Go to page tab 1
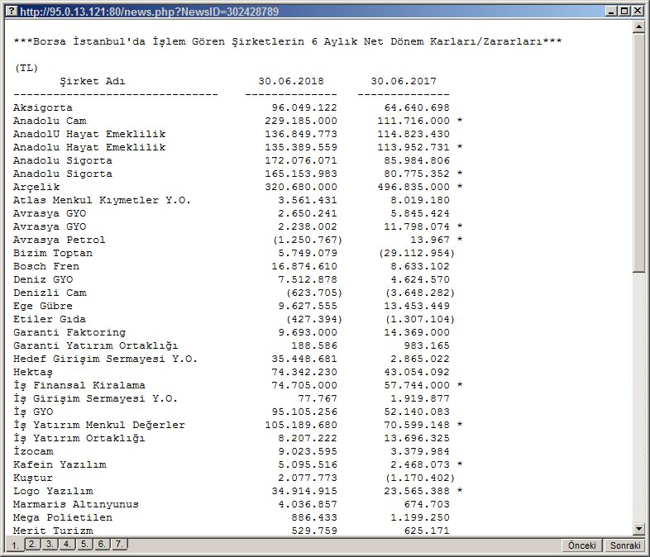This screenshot has height=557, width=650. tap(15, 545)
